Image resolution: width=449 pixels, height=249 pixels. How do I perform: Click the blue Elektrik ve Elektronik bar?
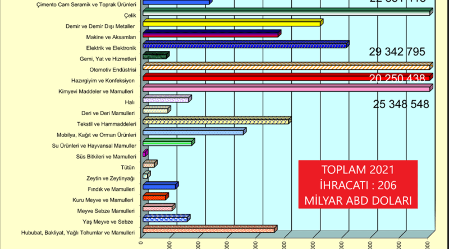tap(245, 45)
